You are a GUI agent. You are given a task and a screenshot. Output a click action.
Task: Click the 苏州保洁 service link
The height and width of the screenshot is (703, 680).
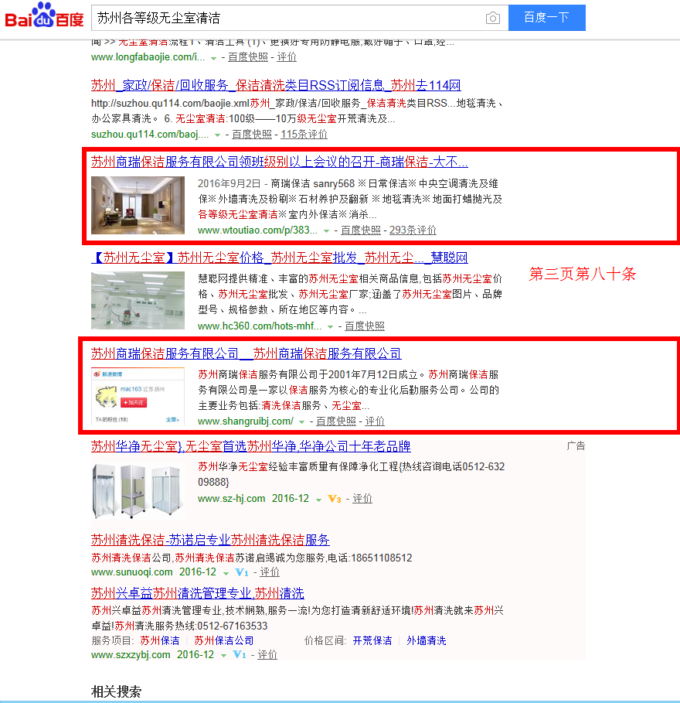pos(160,640)
